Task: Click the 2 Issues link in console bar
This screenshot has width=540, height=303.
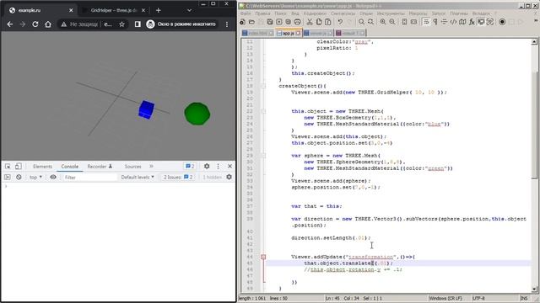Action: (x=178, y=178)
